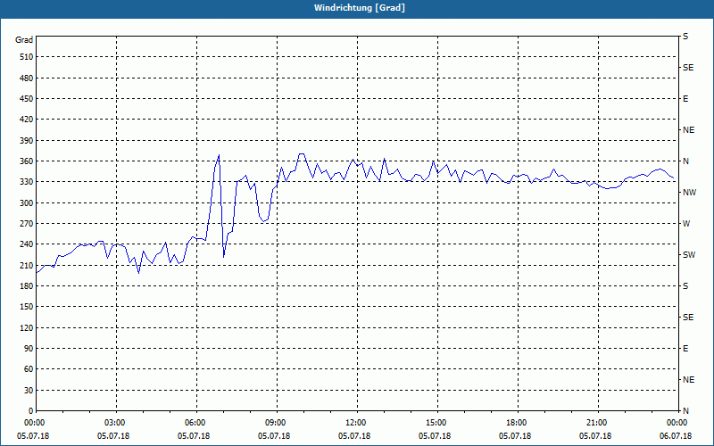This screenshot has height=446, width=714.
Task: Click the NW compass direction label
Action: [689, 193]
